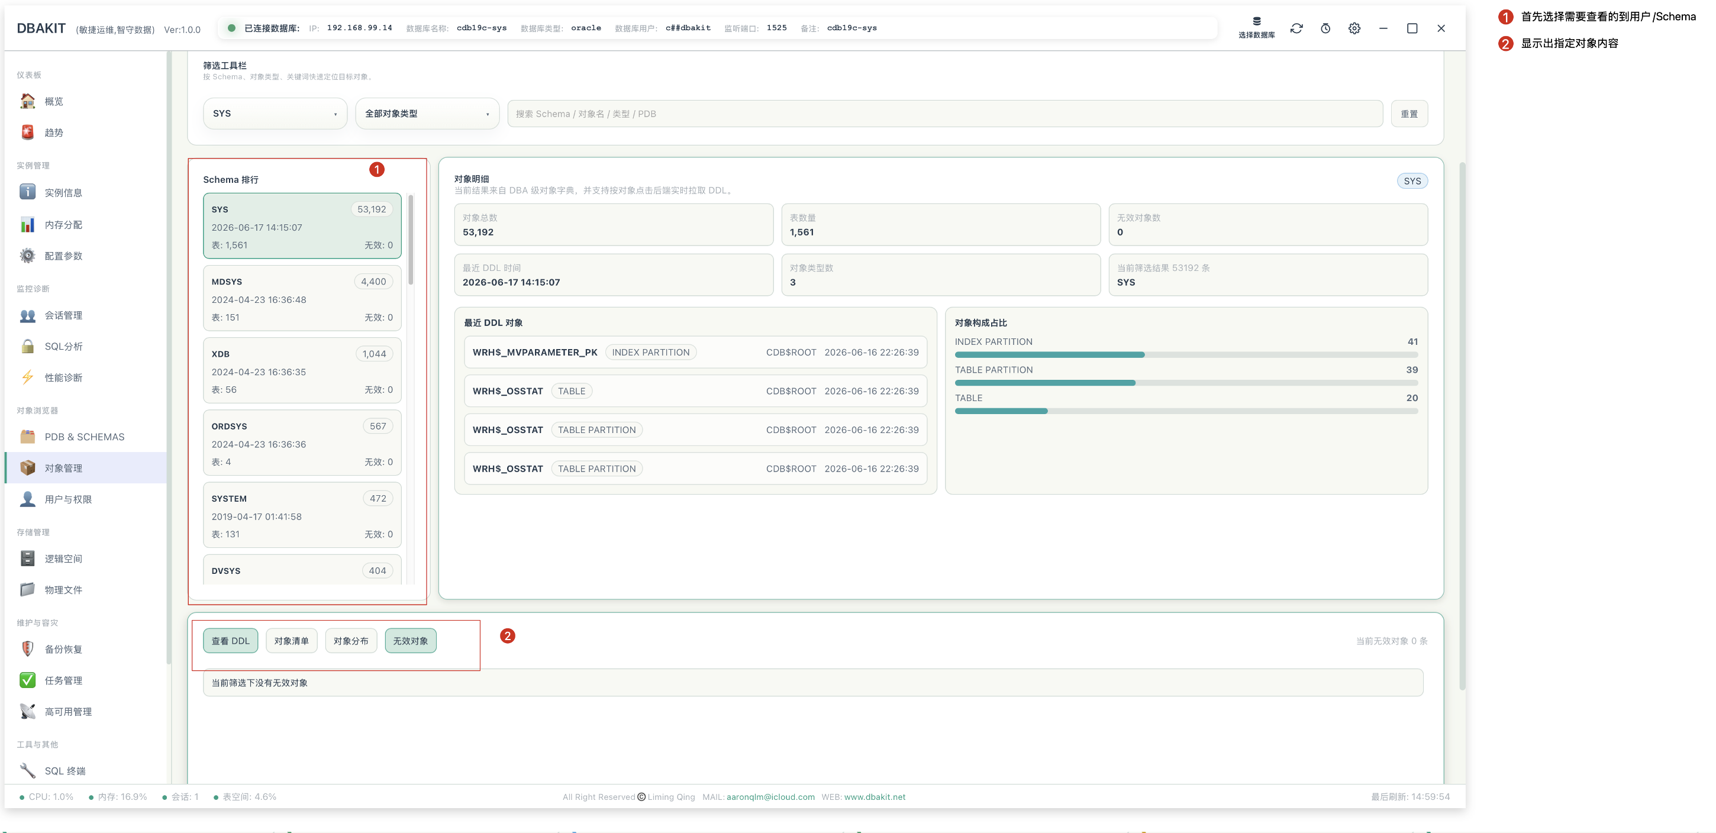1716x833 pixels.
Task: Switch to the 对象分布 tab
Action: [x=351, y=641]
